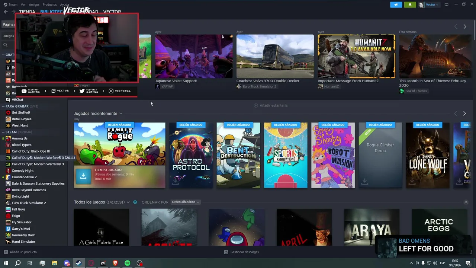
Task: Enter Big Picture mode monitor icon
Action: (446, 4)
